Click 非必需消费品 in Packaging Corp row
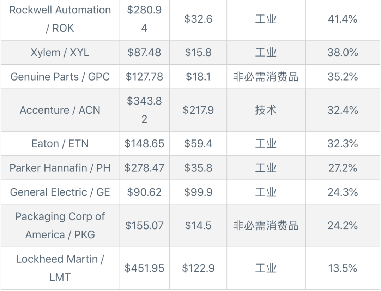The image size is (381, 291). [x=266, y=226]
